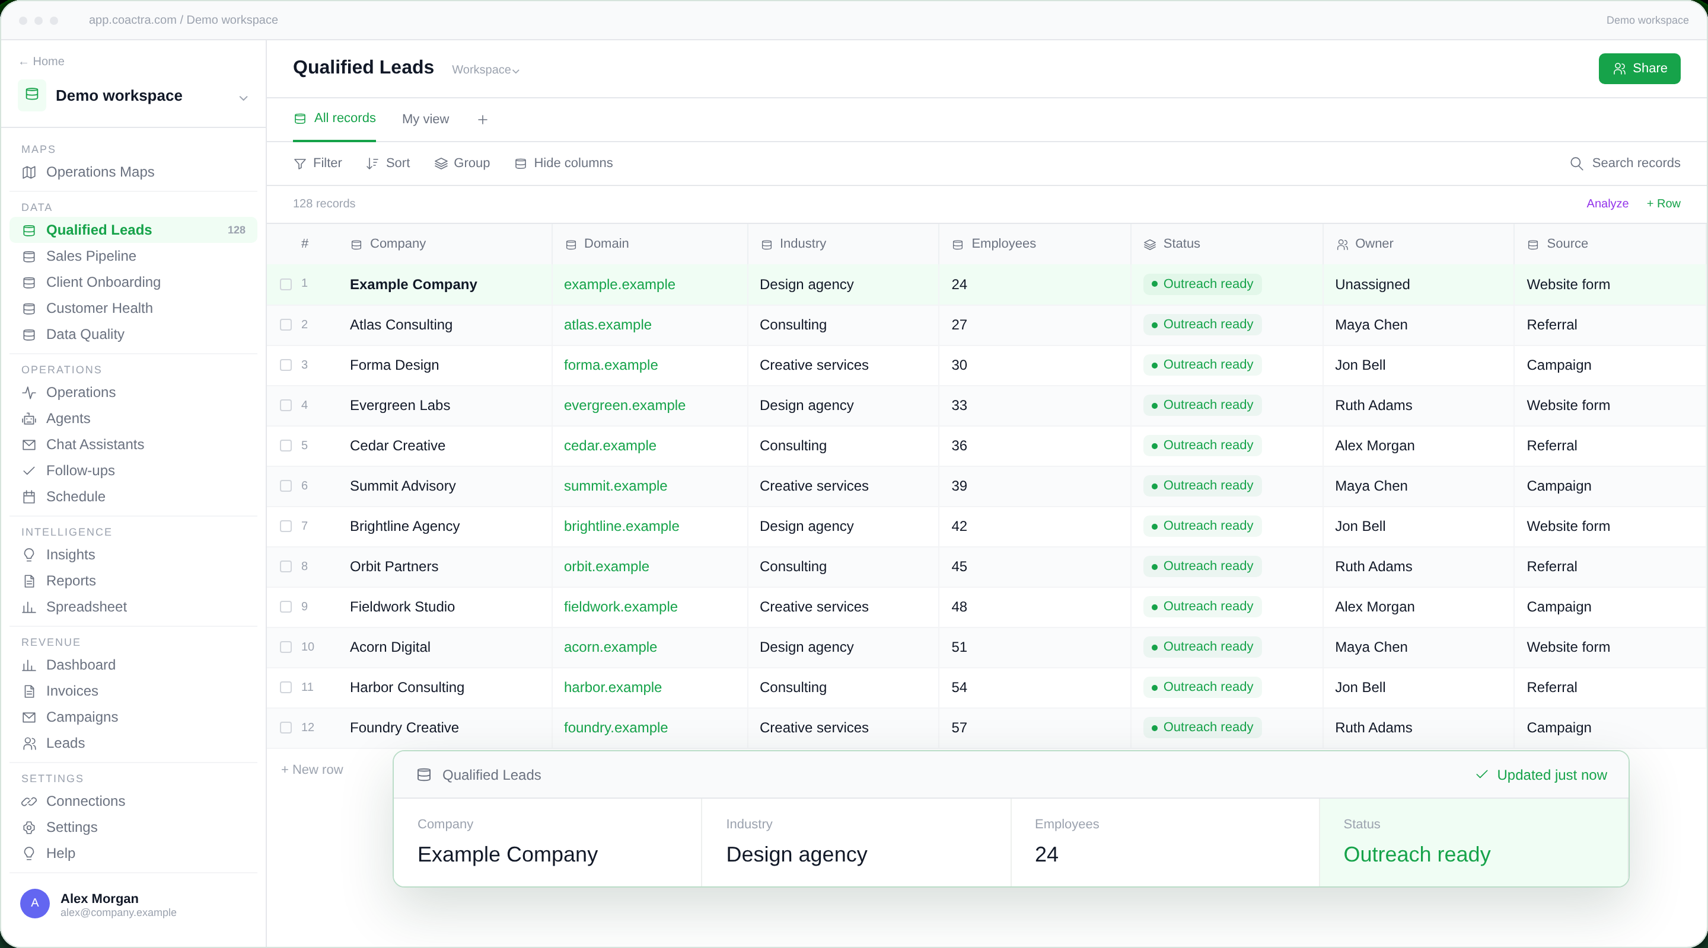The height and width of the screenshot is (948, 1708).
Task: Add a new view with plus tab
Action: (483, 120)
